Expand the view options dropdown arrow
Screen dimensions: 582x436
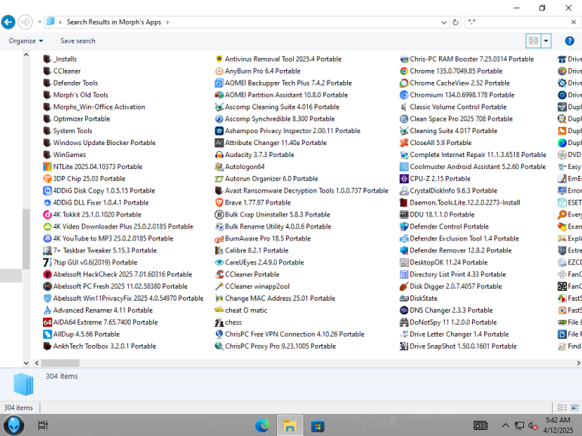[546, 41]
